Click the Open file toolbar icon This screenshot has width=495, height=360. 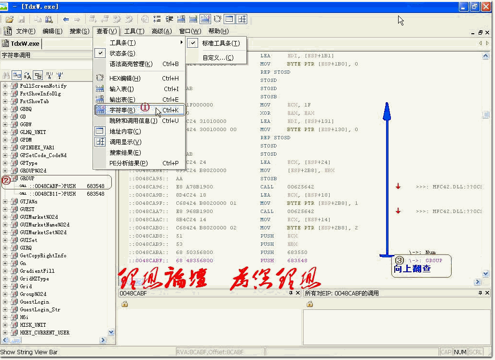10,19
